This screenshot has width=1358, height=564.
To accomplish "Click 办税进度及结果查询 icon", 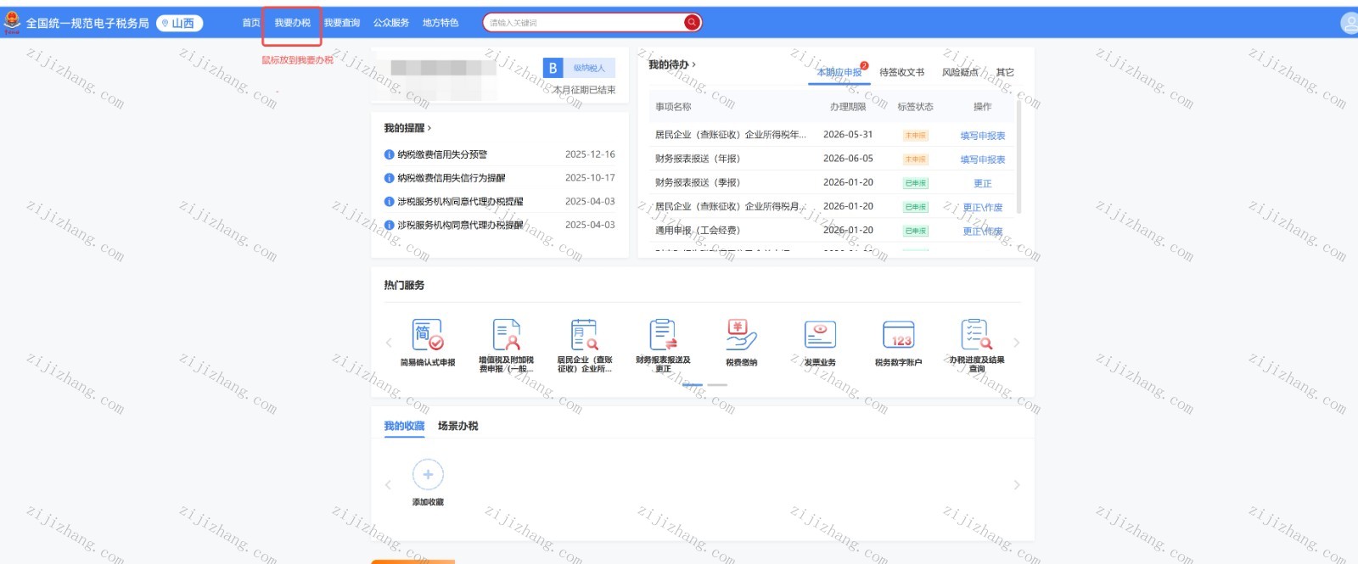I will tap(976, 336).
